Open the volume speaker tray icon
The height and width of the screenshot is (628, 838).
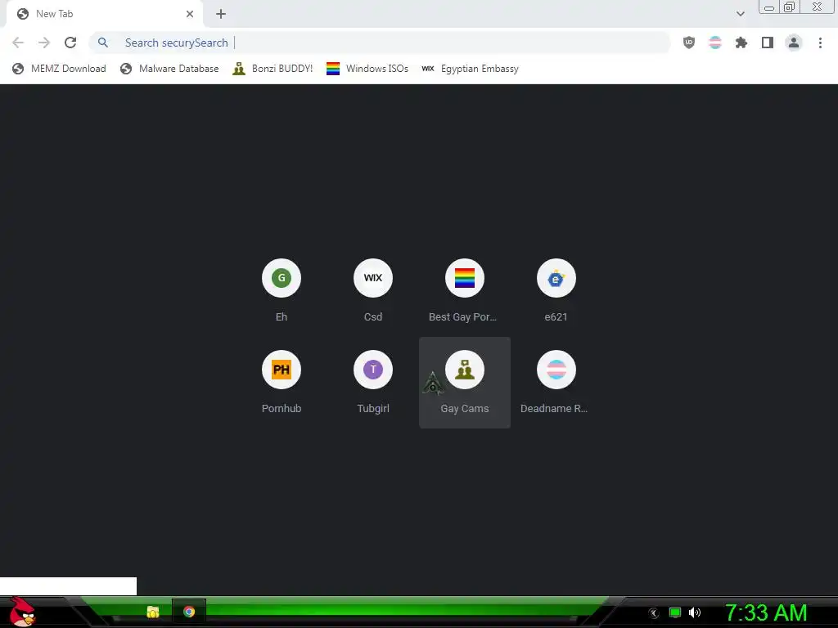tap(694, 612)
